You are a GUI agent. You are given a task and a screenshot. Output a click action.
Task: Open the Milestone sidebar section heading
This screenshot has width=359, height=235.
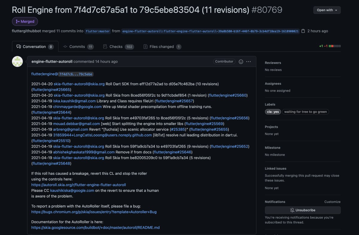(272, 148)
